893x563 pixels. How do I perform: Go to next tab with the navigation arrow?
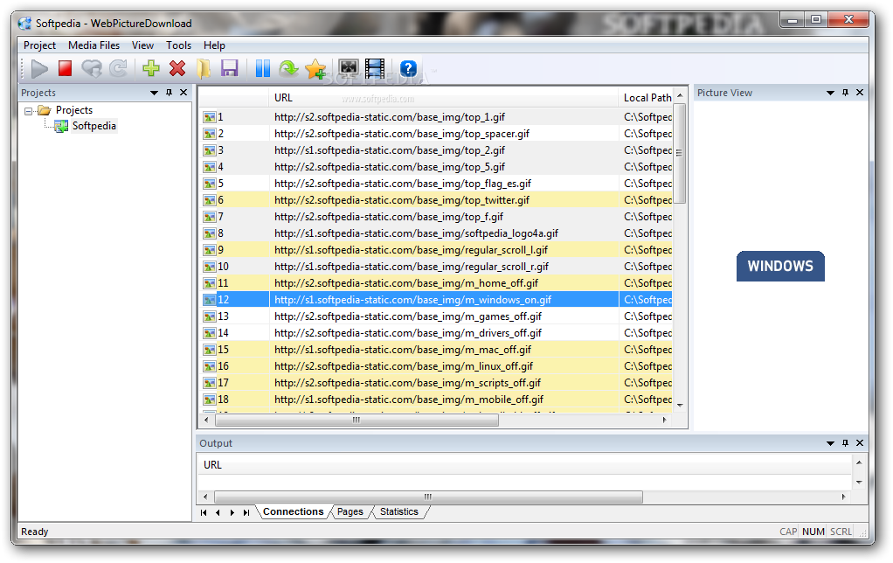pyautogui.click(x=232, y=513)
